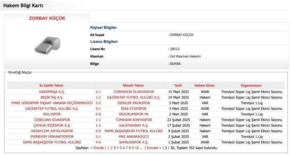Open the 4-0 Başakşehir match score
The height and width of the screenshot is (155, 291).
coord(98,142)
